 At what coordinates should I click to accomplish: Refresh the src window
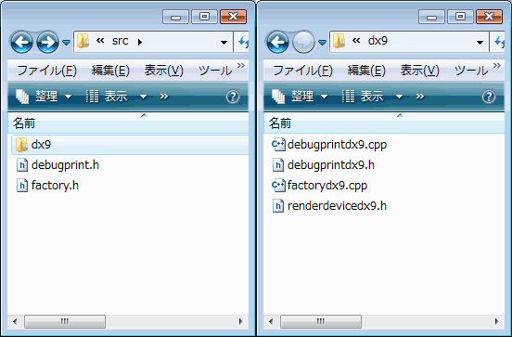click(242, 42)
